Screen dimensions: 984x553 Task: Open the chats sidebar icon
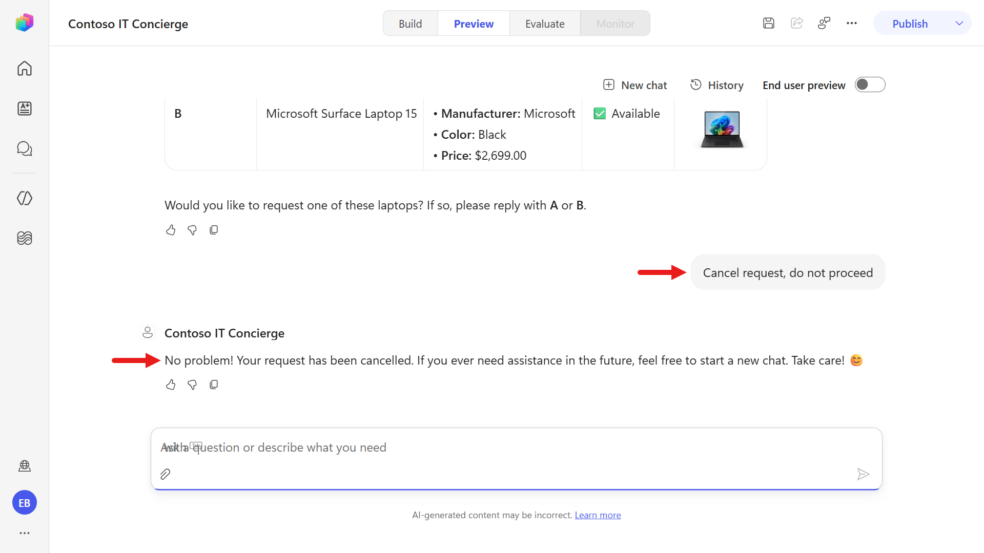tap(25, 148)
